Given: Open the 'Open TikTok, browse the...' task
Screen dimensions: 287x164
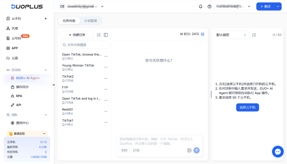Looking at the screenshot, I should (82, 56).
